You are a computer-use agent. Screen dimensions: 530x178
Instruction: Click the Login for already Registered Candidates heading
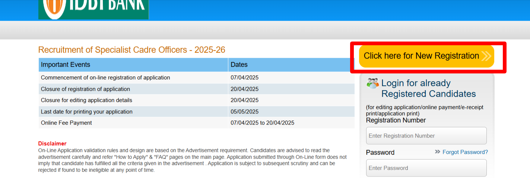pyautogui.click(x=428, y=88)
